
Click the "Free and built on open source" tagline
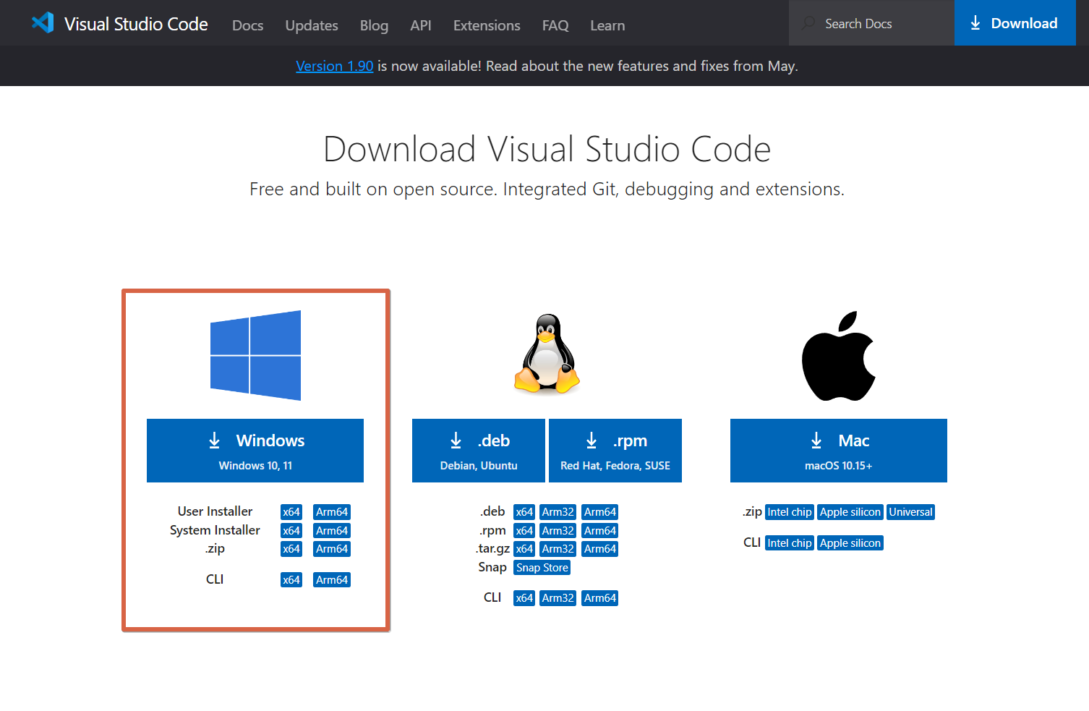[x=547, y=190]
